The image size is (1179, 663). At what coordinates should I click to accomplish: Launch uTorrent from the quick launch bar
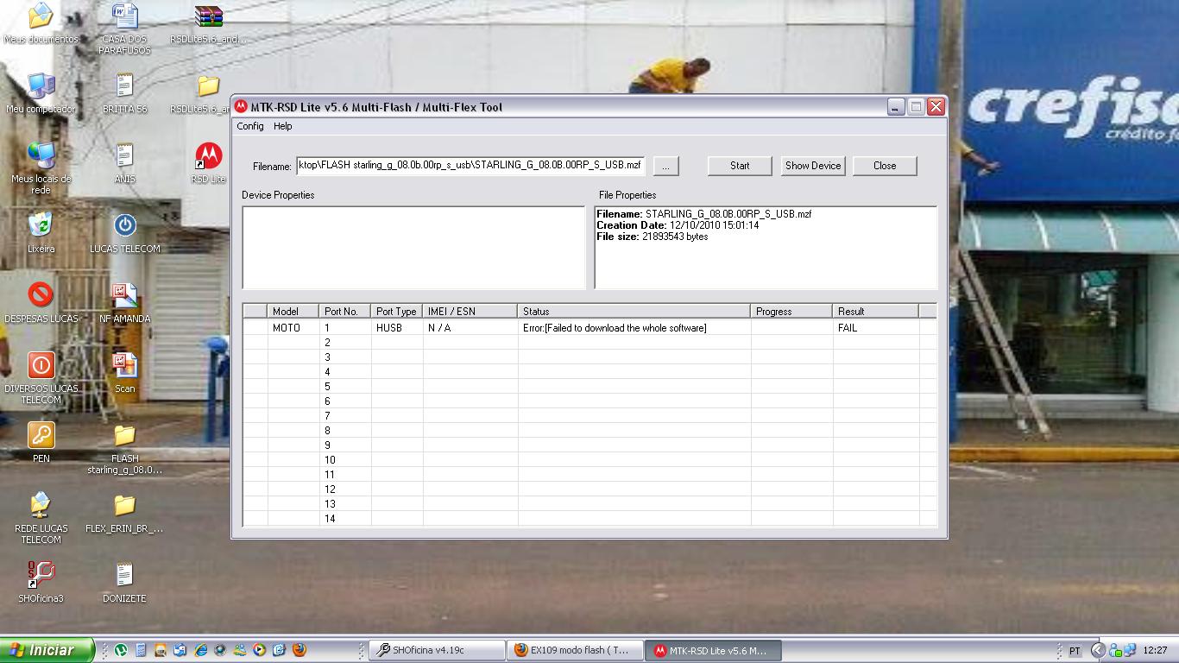pyautogui.click(x=122, y=650)
